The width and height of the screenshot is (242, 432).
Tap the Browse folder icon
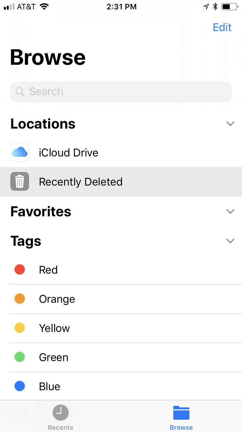pyautogui.click(x=181, y=413)
